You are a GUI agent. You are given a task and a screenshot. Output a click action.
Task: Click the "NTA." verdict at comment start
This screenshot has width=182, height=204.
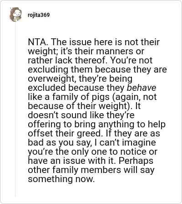[38, 42]
